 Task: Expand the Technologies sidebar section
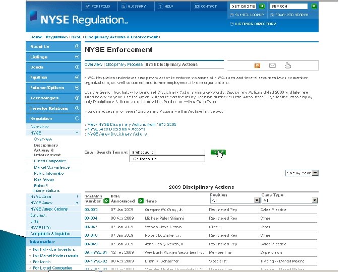click(53, 98)
